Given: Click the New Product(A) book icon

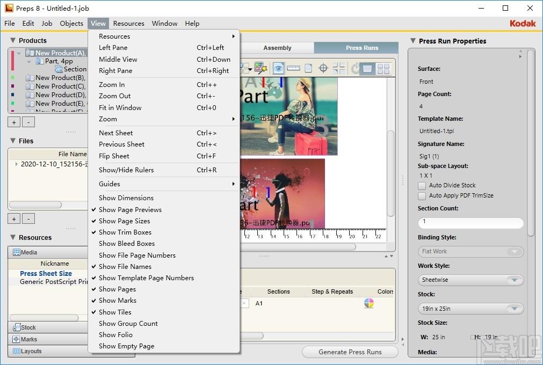Looking at the screenshot, I should [x=30, y=53].
